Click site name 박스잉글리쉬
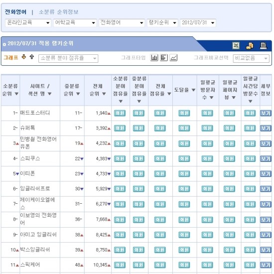 (x=35, y=250)
